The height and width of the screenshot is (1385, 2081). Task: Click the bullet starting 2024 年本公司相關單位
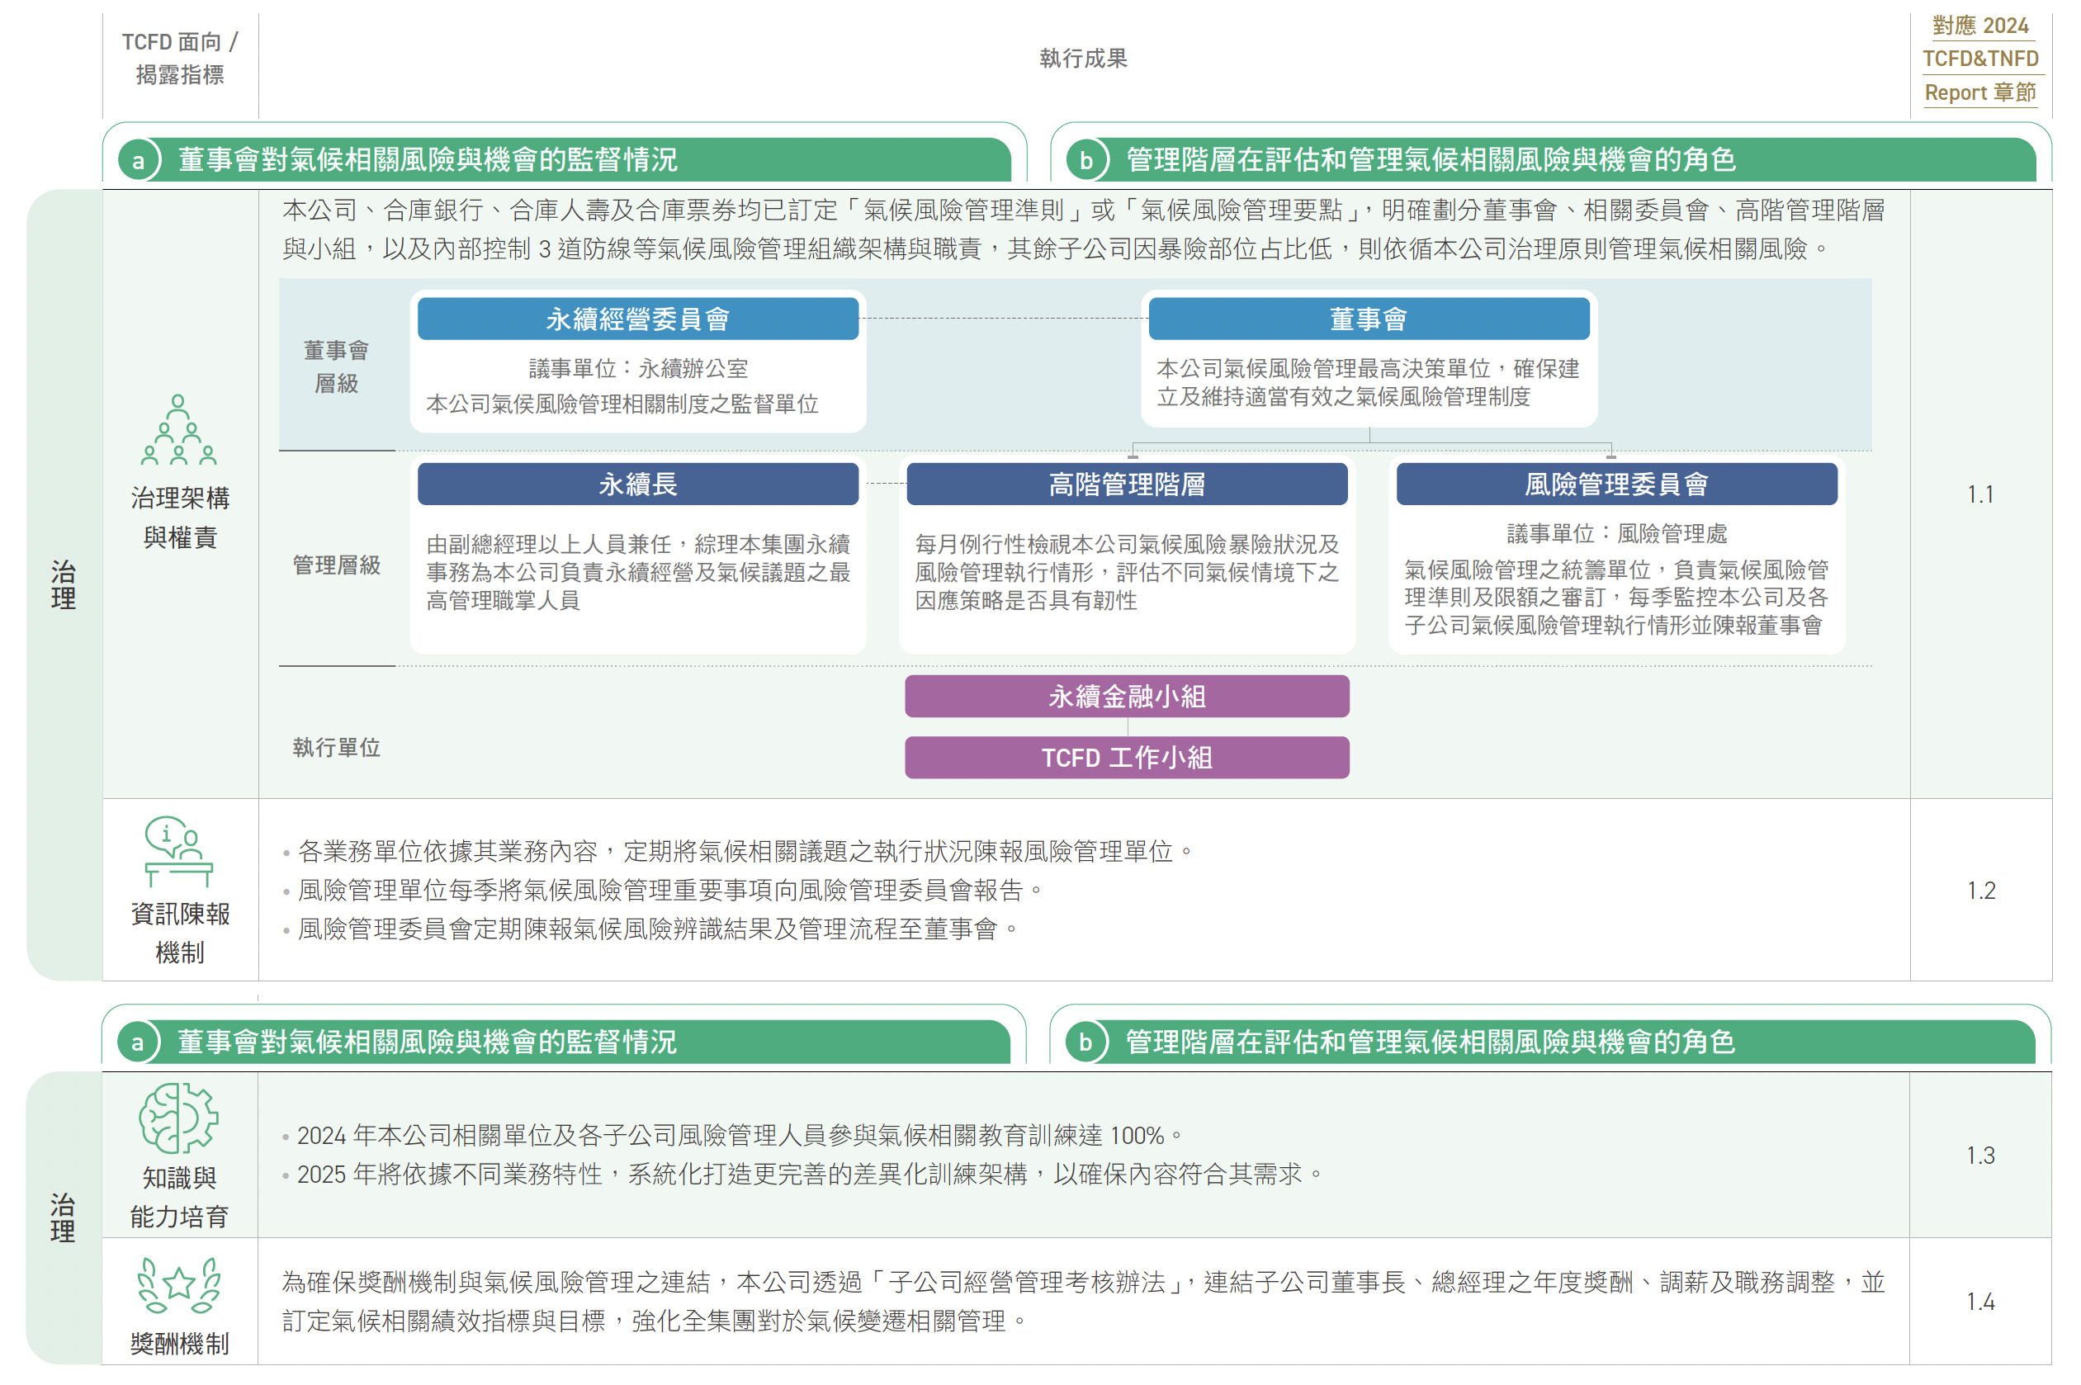click(x=732, y=1136)
